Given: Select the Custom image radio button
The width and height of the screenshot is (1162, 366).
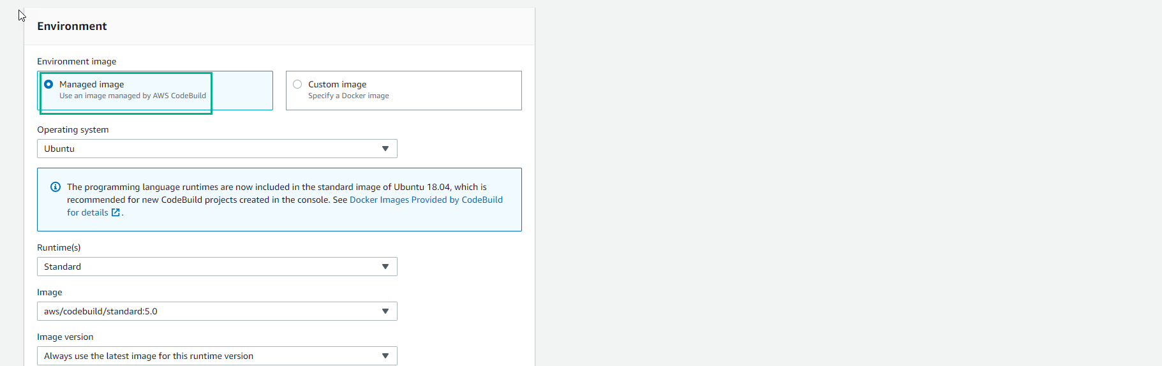Looking at the screenshot, I should tap(297, 84).
